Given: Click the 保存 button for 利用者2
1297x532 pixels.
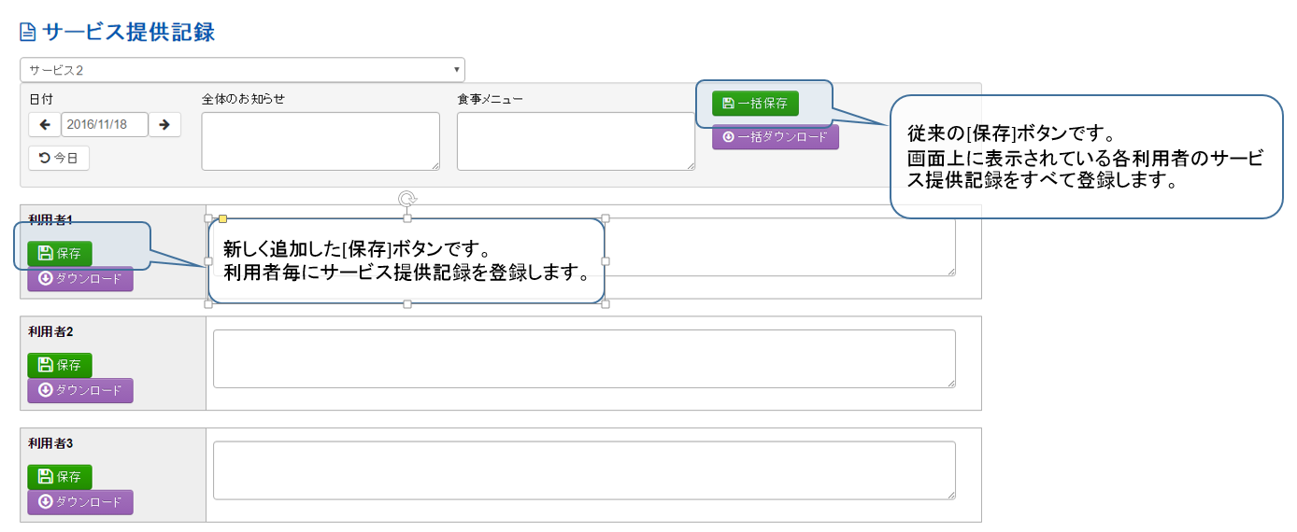Looking at the screenshot, I should point(60,365).
